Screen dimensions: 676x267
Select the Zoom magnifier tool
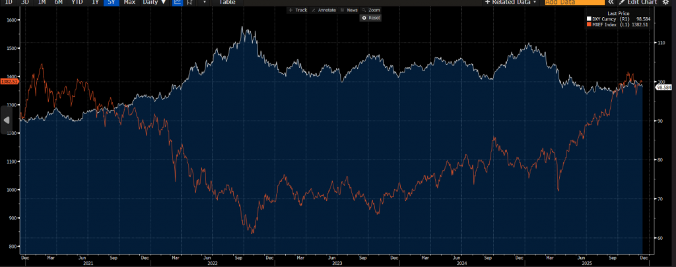(370, 11)
